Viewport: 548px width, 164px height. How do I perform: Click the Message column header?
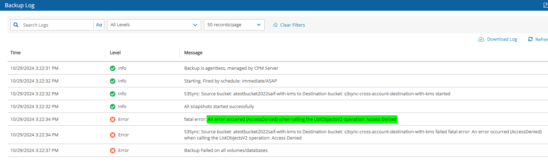[193, 52]
